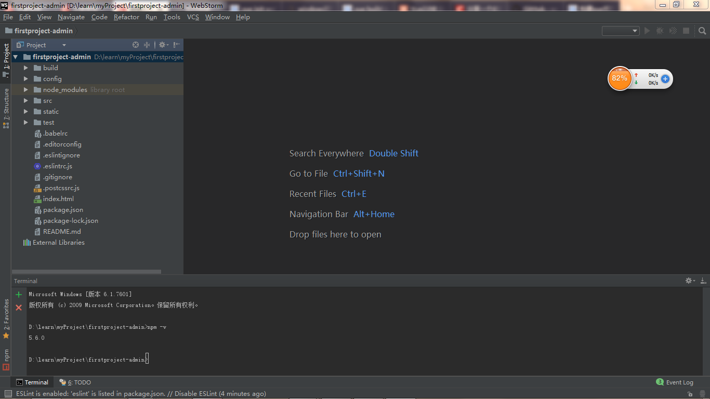Screen dimensions: 710x399
Task: Open the Navigate menu
Action: click(71, 17)
